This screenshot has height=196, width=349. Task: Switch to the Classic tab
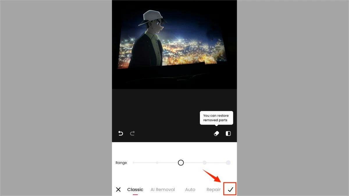click(x=135, y=190)
